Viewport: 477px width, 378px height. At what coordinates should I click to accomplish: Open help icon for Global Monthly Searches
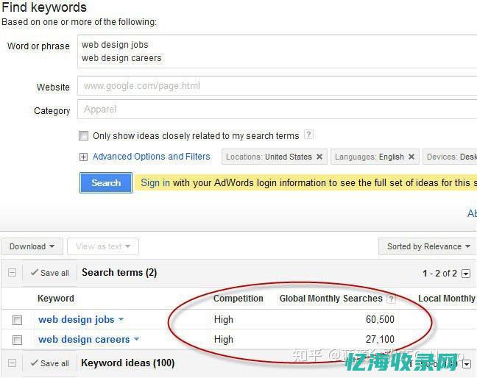point(391,299)
